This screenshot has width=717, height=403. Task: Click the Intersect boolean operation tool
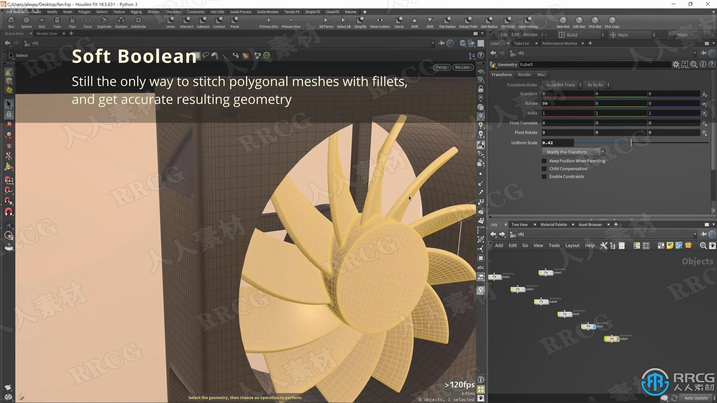(x=186, y=22)
